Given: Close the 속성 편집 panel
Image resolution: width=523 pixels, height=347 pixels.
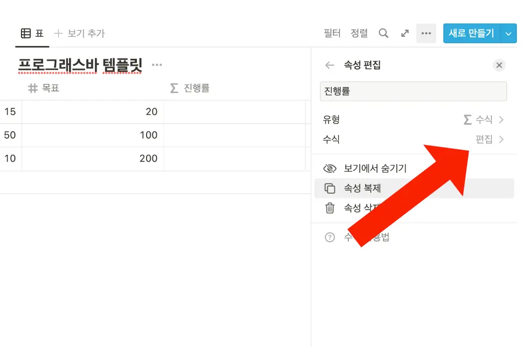Looking at the screenshot, I should 499,65.
